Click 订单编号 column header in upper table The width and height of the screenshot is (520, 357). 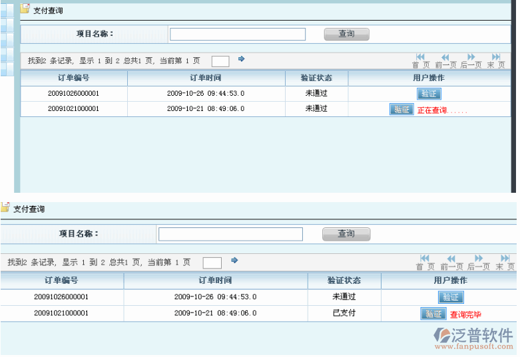74,78
